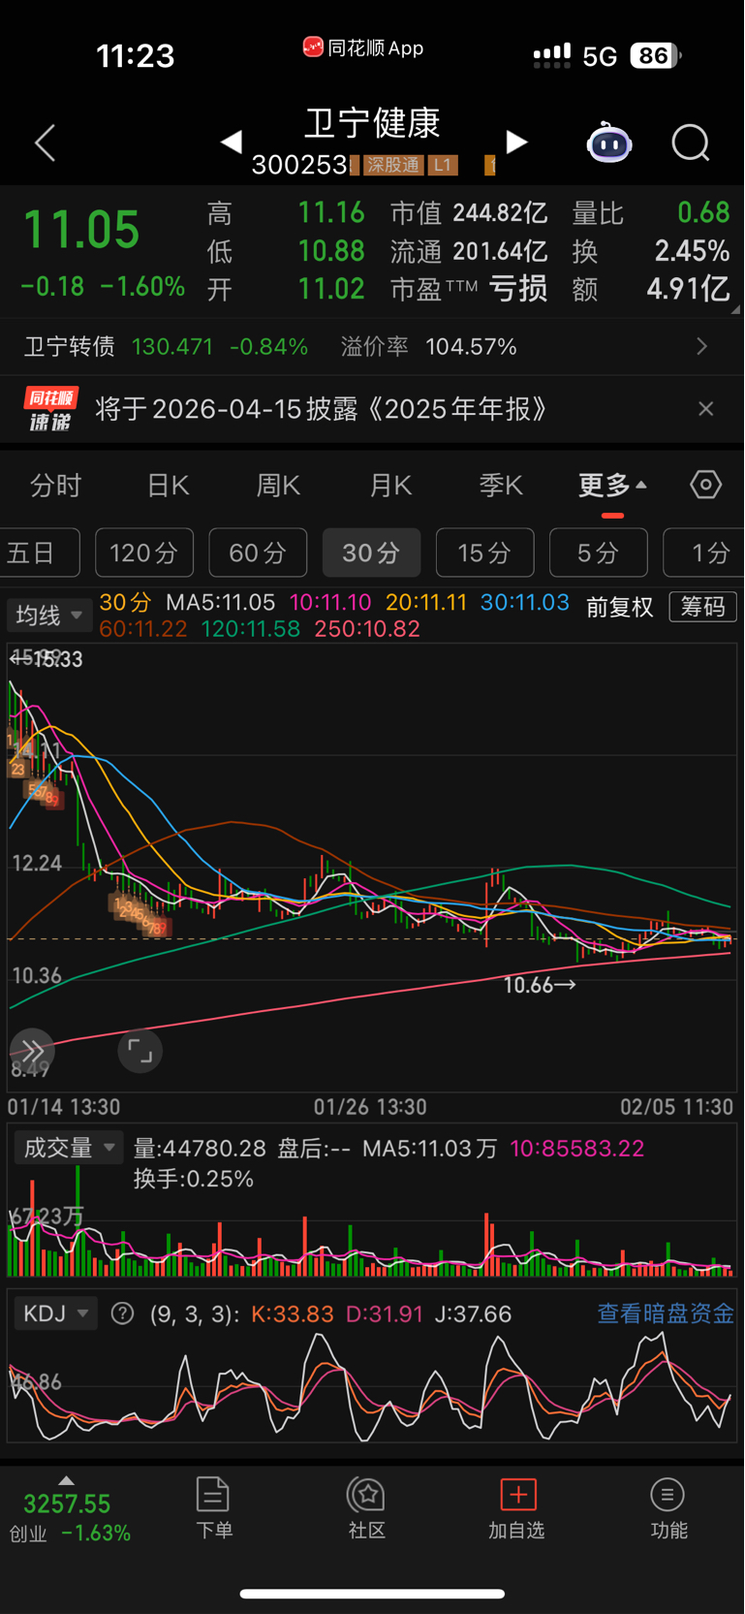The width and height of the screenshot is (745, 1614).
Task: Open chart settings hexagon icon
Action: click(x=706, y=485)
